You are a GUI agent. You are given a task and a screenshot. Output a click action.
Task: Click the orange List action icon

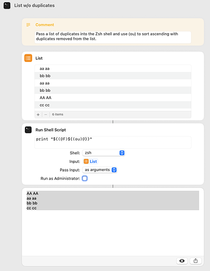pos(28,58)
